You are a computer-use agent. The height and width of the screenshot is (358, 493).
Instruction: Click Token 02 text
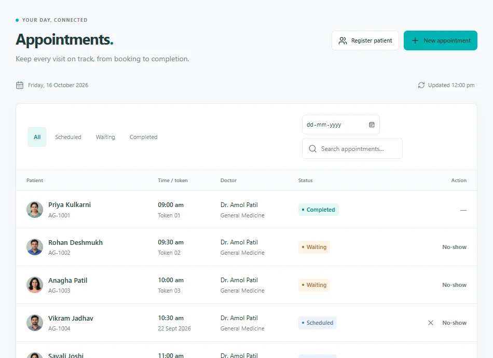coord(169,253)
